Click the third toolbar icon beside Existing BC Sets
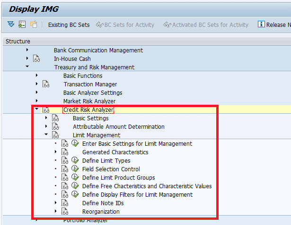Screen dimensions: 291x225 (33, 25)
